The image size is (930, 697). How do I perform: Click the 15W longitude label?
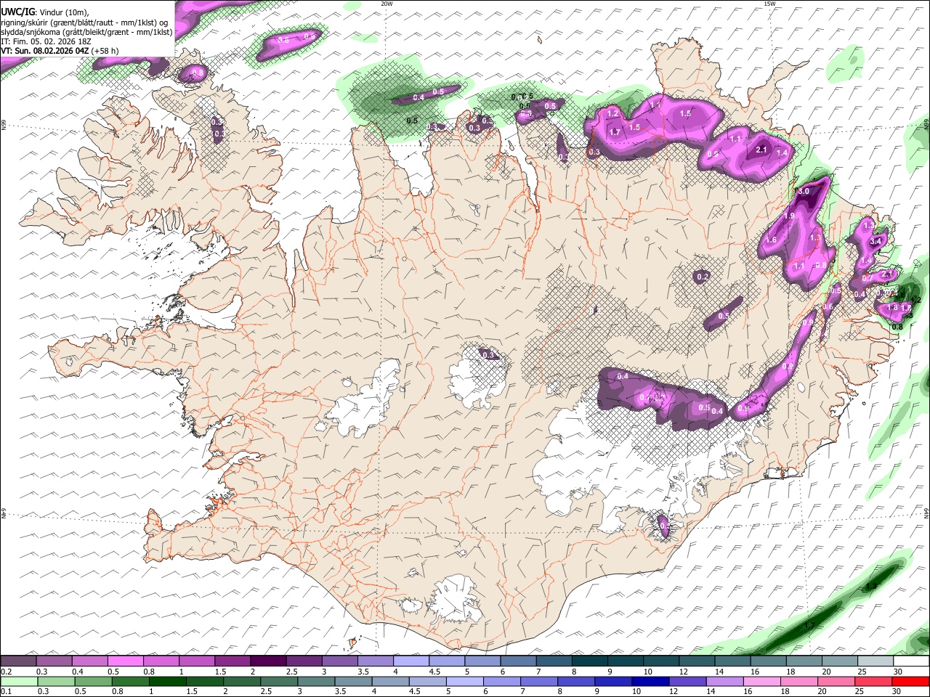769,4
